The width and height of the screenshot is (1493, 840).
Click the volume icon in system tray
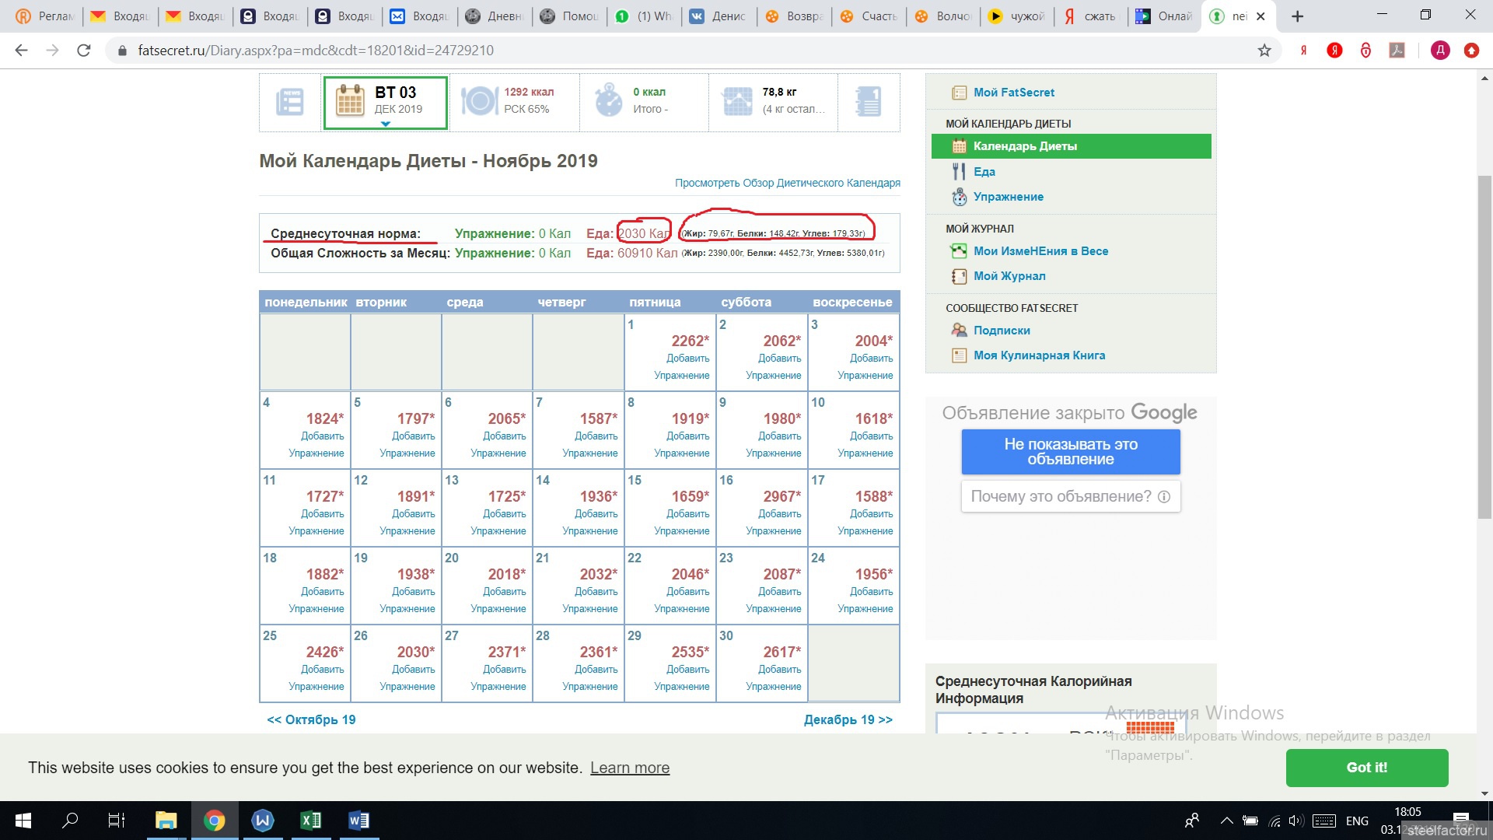[x=1295, y=821]
